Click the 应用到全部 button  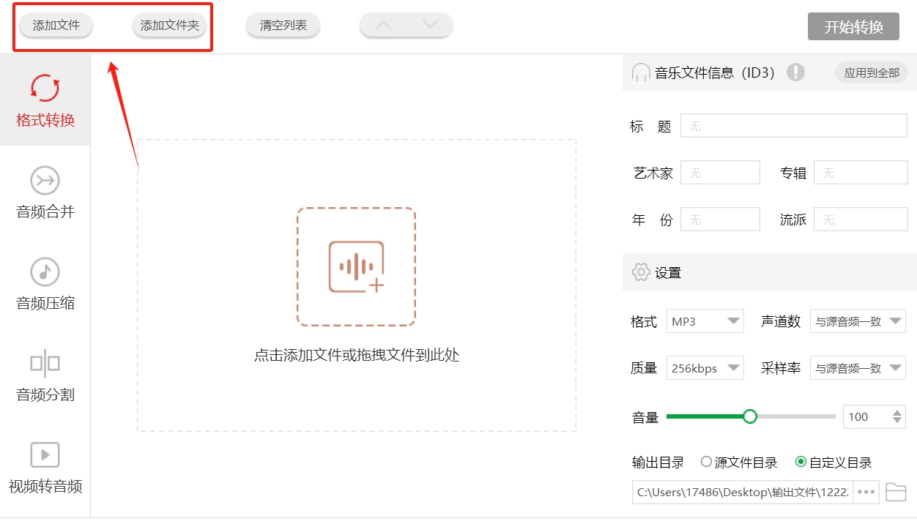click(872, 72)
